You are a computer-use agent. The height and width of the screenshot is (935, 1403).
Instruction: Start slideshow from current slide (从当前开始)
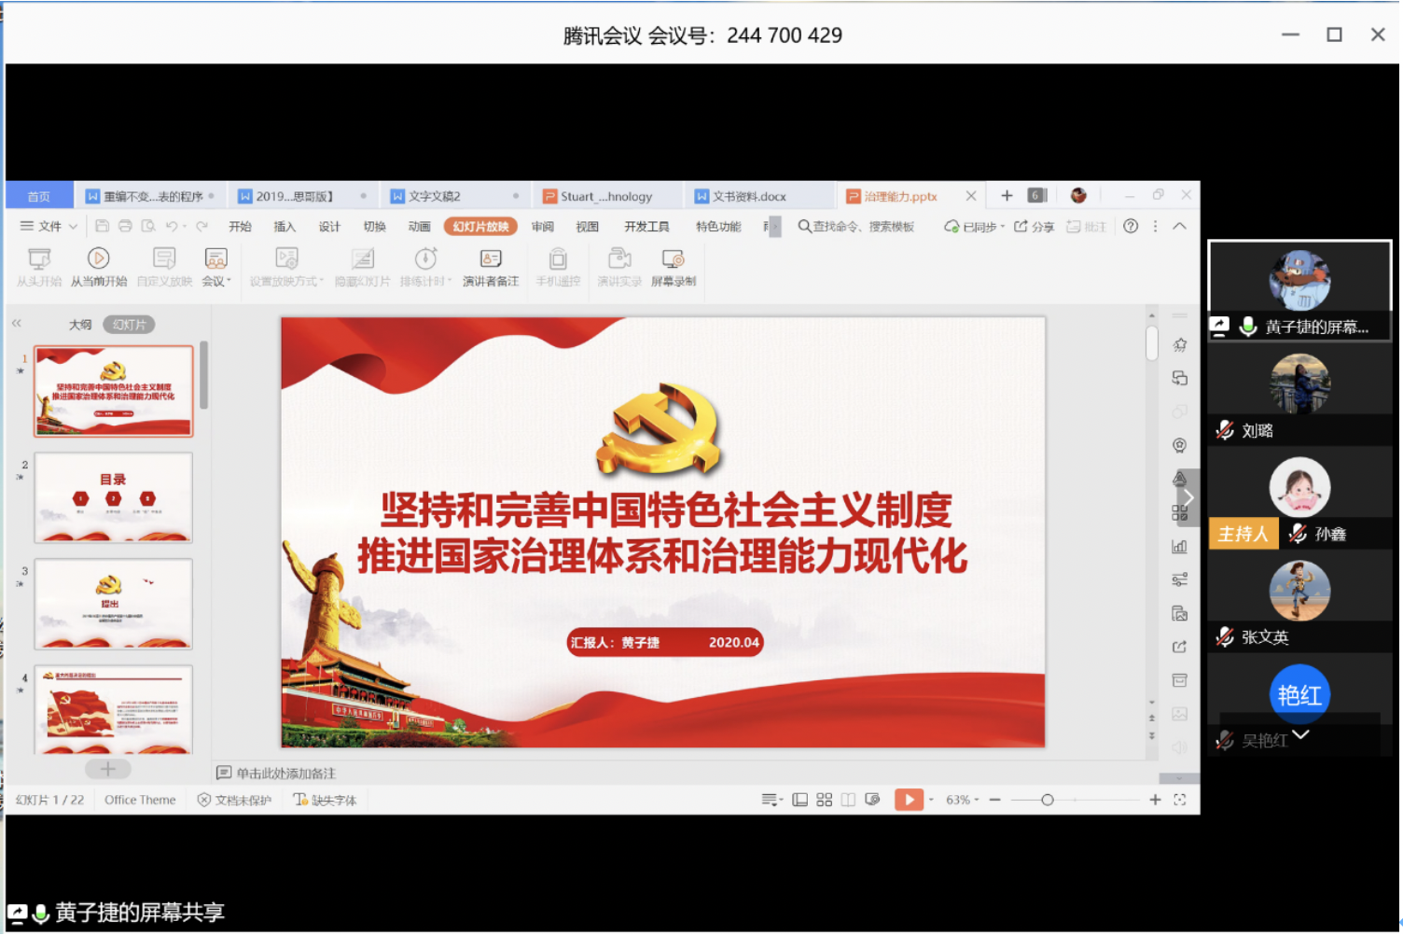pos(98,267)
